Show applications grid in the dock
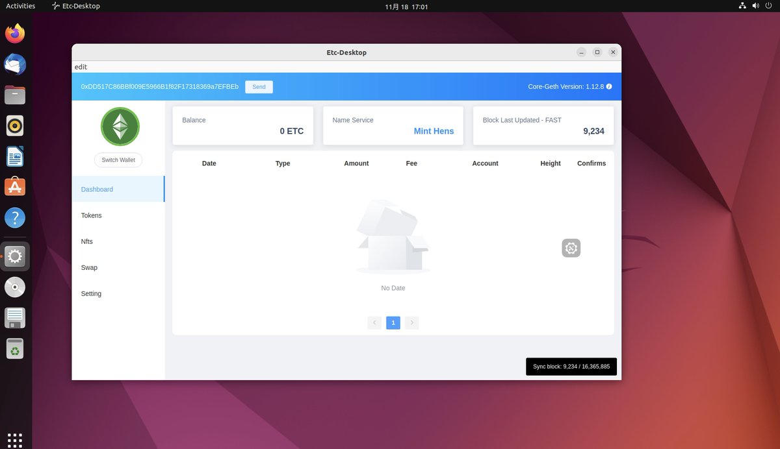780x449 pixels. (15, 440)
